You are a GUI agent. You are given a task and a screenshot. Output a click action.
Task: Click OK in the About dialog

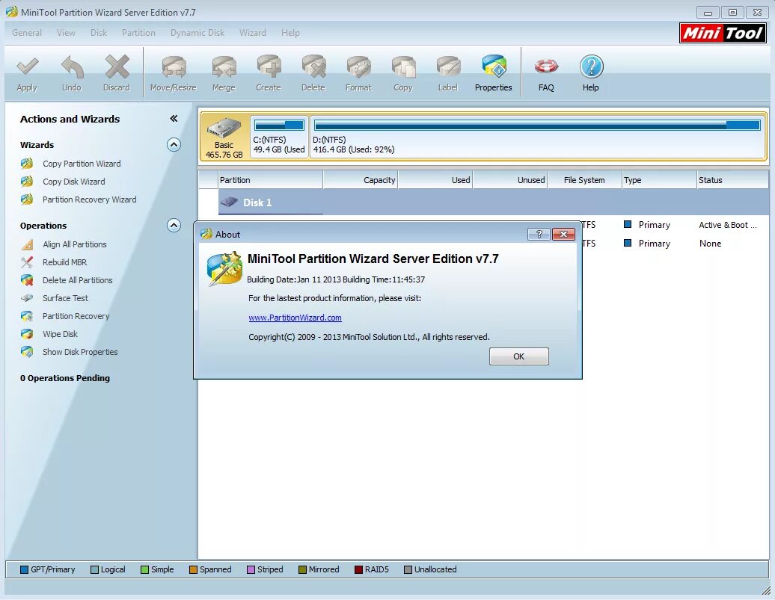coord(518,356)
